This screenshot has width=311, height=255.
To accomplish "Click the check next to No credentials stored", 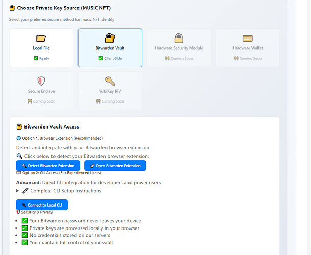I will [x=24, y=235].
